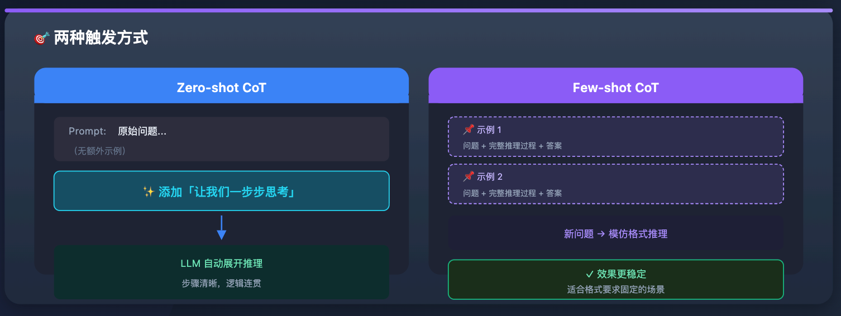Click the 添加「让我们一步步思考」 box text

227,191
